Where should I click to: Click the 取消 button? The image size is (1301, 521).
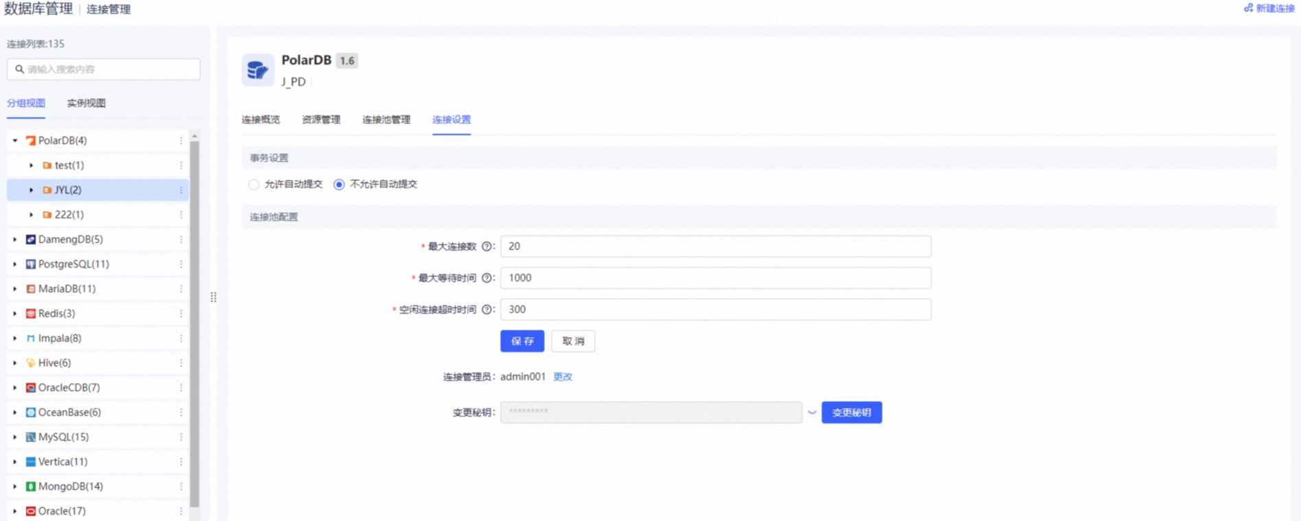point(573,341)
